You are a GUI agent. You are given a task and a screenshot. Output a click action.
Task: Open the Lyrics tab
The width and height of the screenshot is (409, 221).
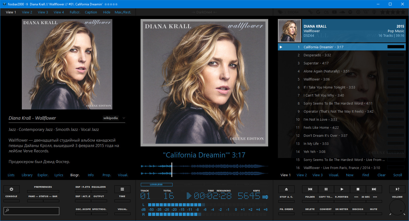(x=59, y=175)
